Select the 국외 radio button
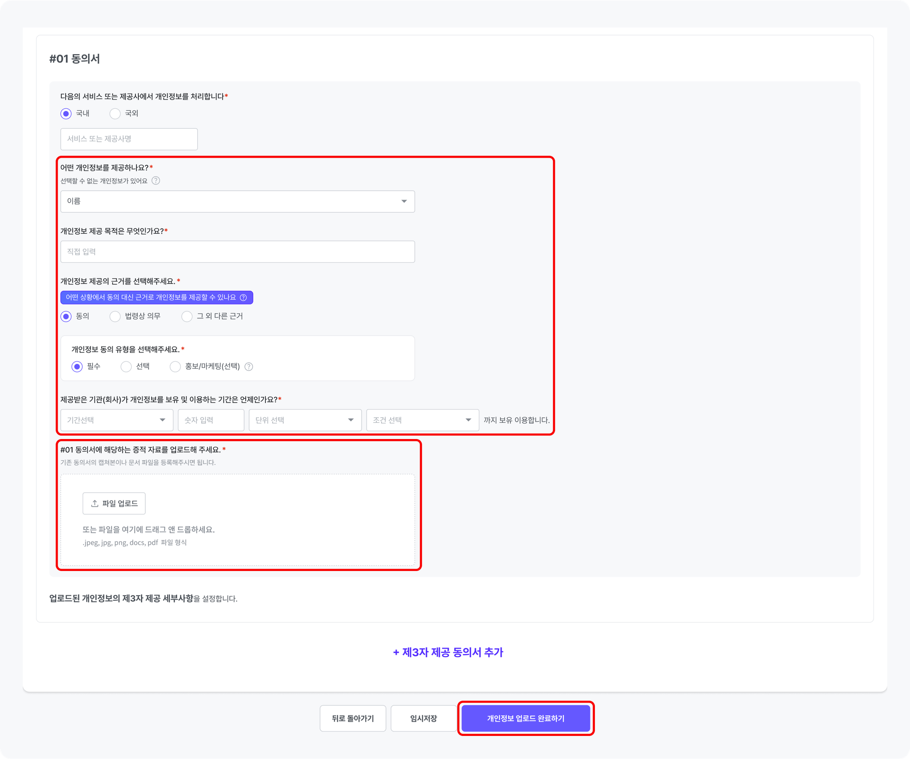Image resolution: width=910 pixels, height=759 pixels. 115,114
